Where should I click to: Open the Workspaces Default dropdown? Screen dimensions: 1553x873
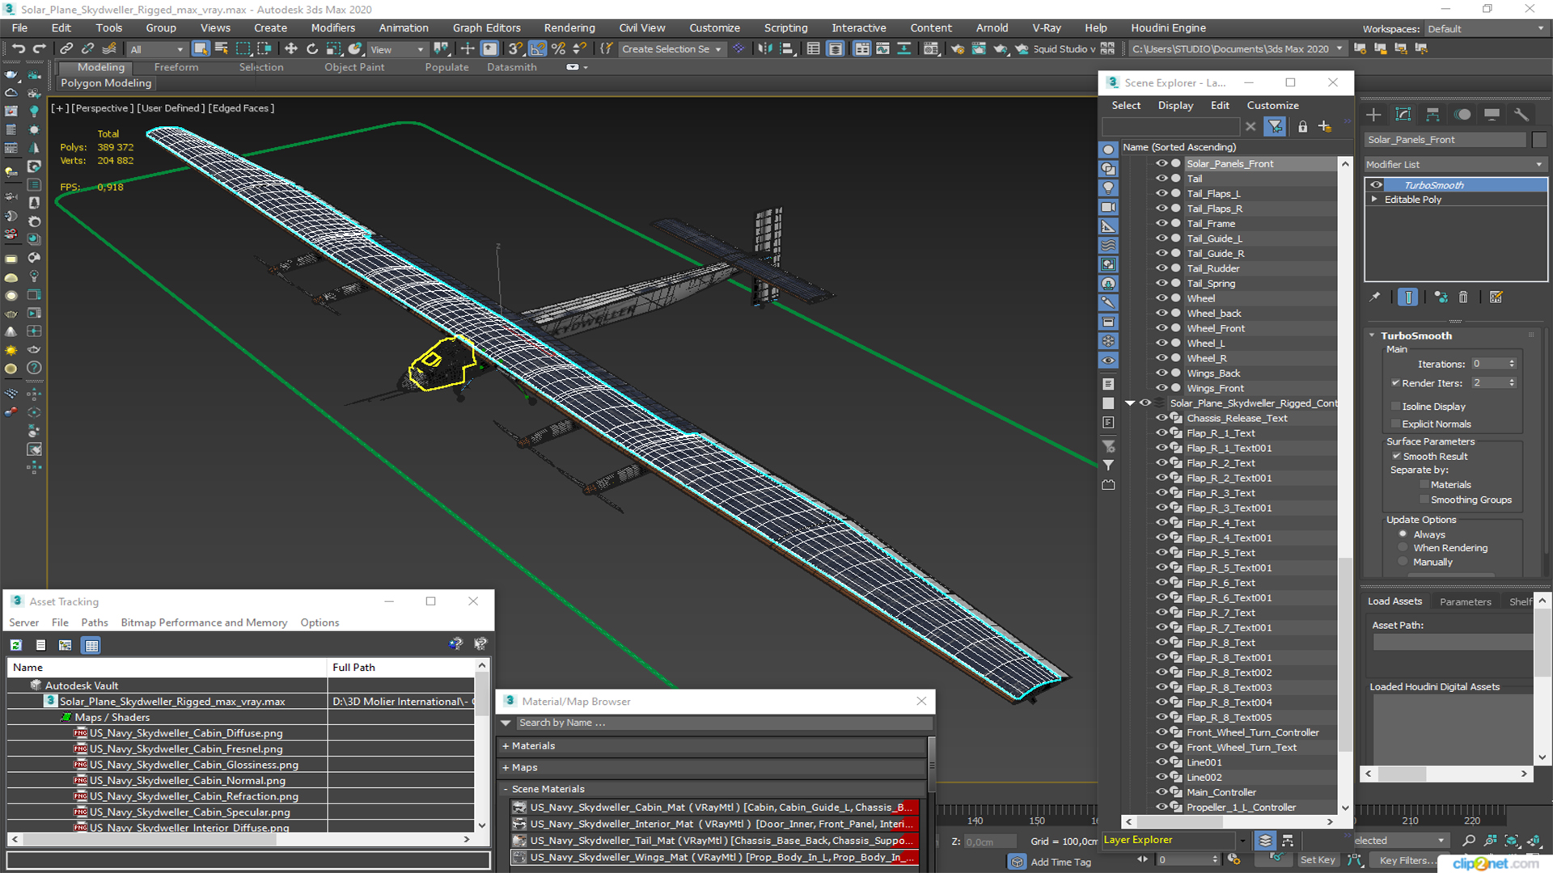1485,29
